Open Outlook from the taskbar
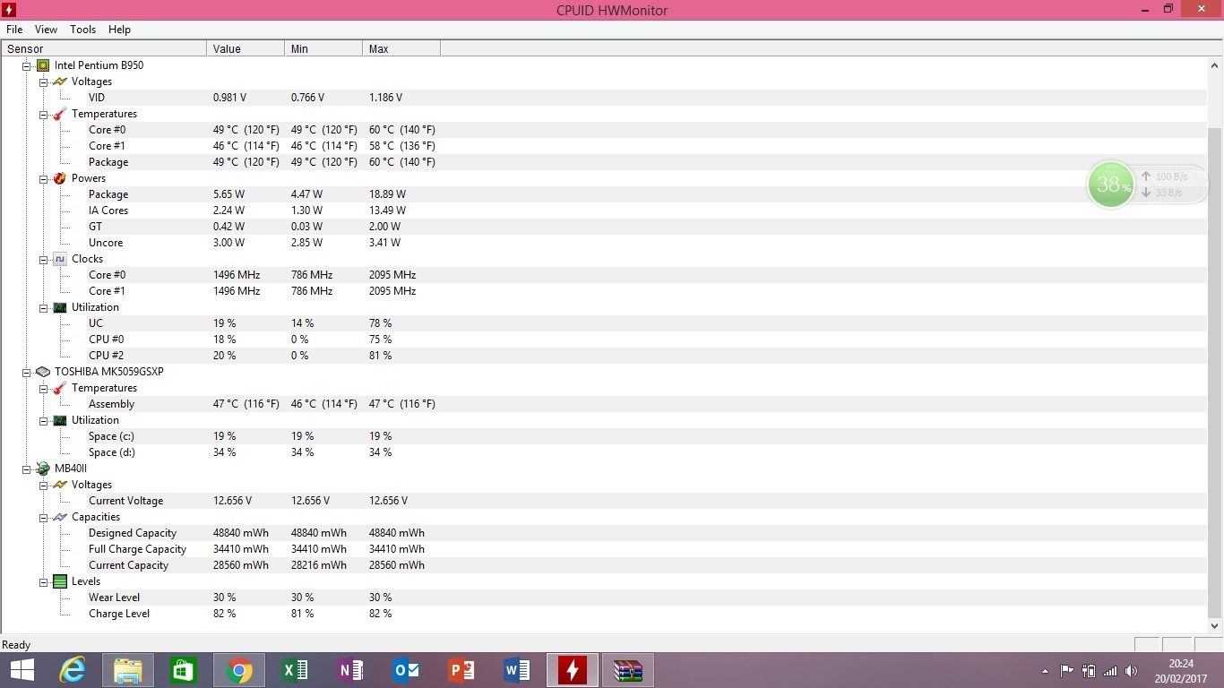 click(x=406, y=670)
